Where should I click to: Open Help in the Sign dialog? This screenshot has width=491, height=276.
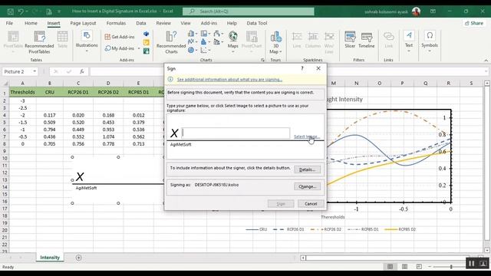coord(302,68)
